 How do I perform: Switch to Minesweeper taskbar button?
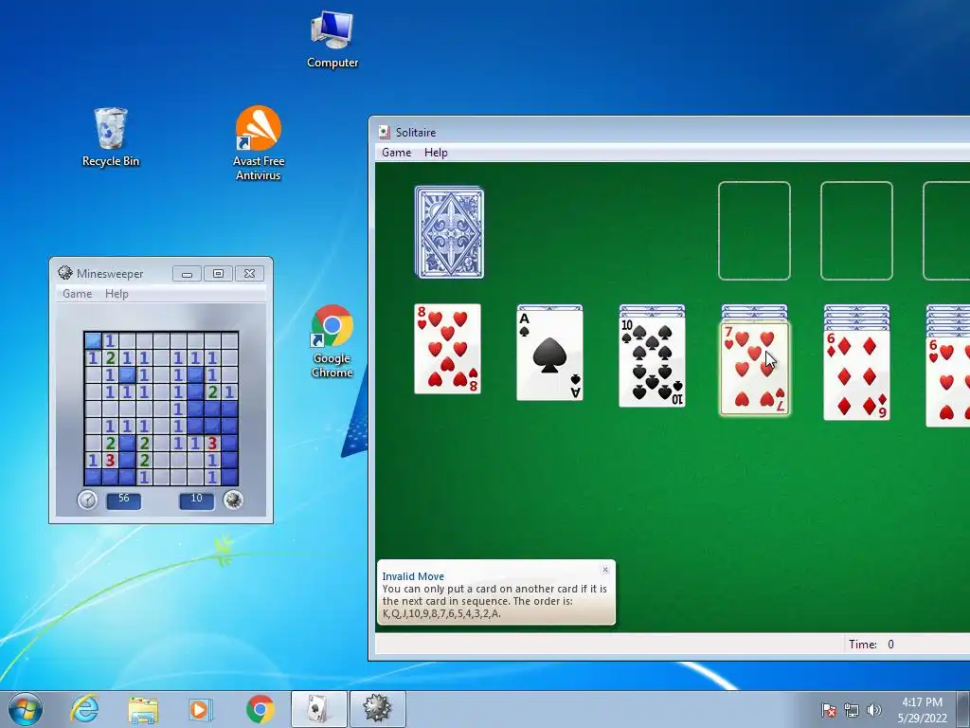coord(377,709)
